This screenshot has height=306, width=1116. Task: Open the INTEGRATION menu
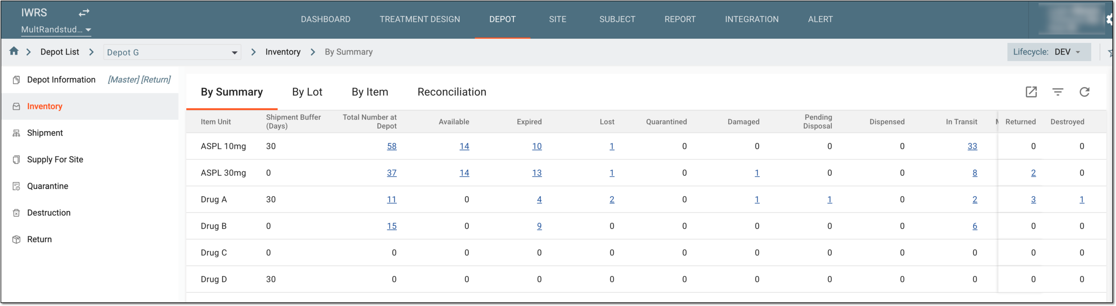[x=752, y=19]
